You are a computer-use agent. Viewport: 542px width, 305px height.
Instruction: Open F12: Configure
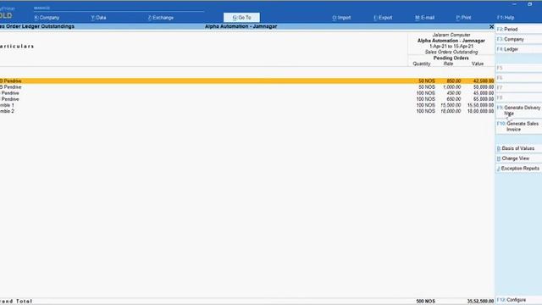(518, 300)
